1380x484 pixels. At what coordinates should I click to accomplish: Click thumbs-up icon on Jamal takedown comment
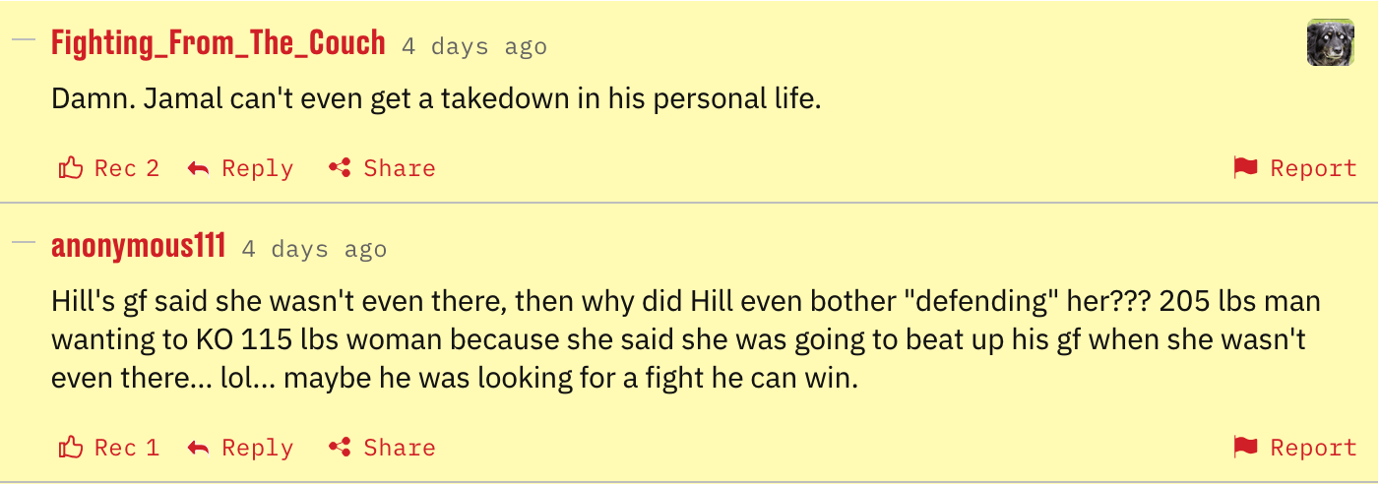tap(71, 168)
